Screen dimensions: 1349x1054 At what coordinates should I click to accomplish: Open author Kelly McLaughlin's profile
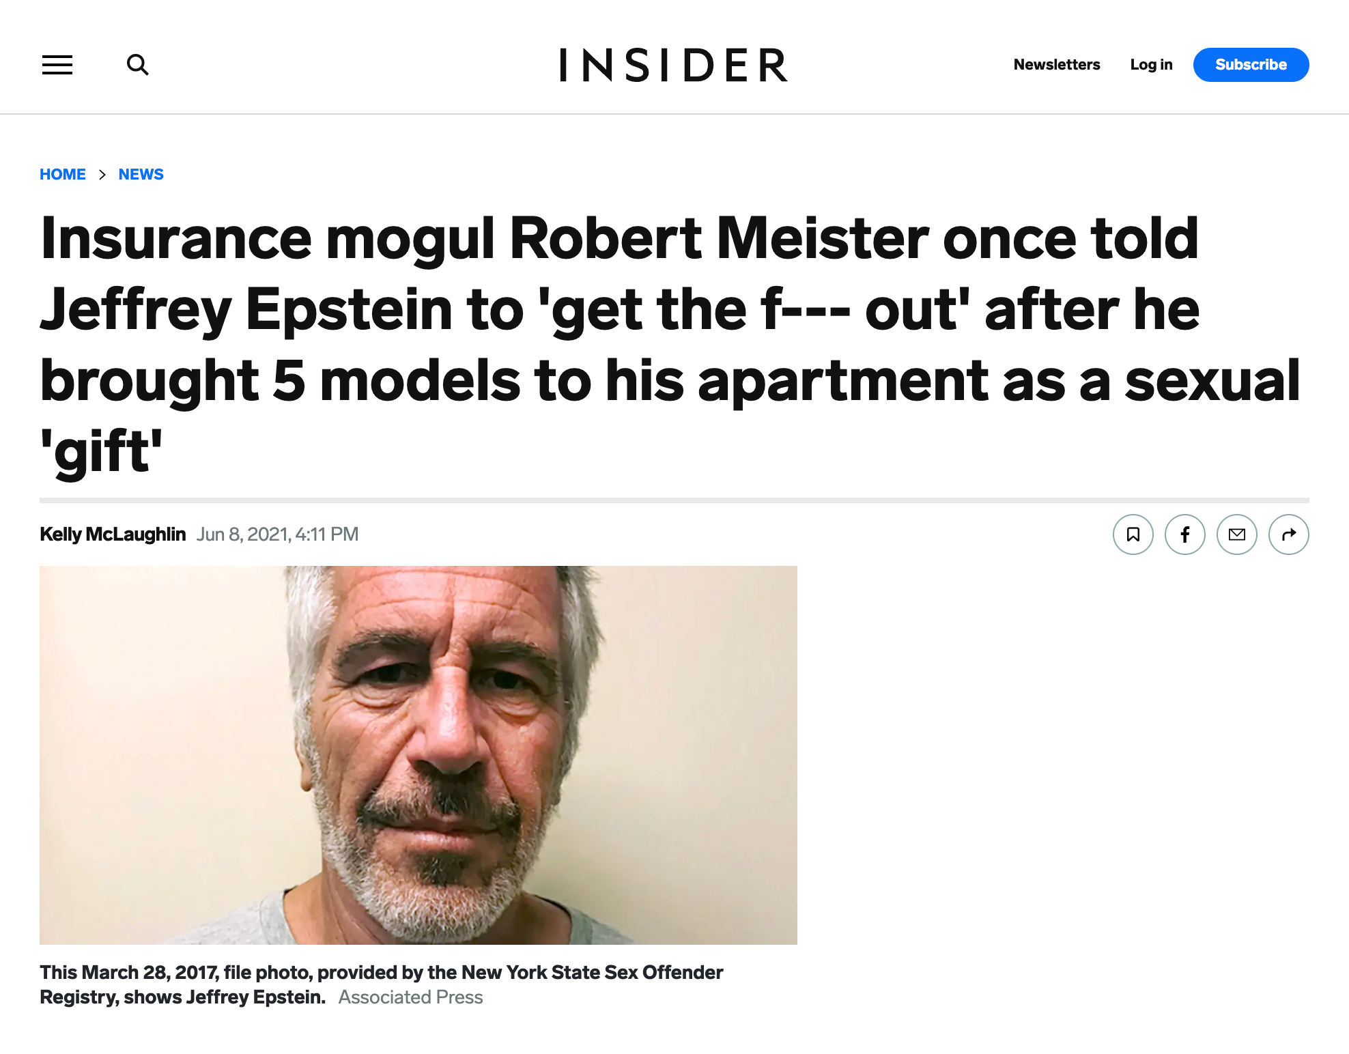(113, 535)
